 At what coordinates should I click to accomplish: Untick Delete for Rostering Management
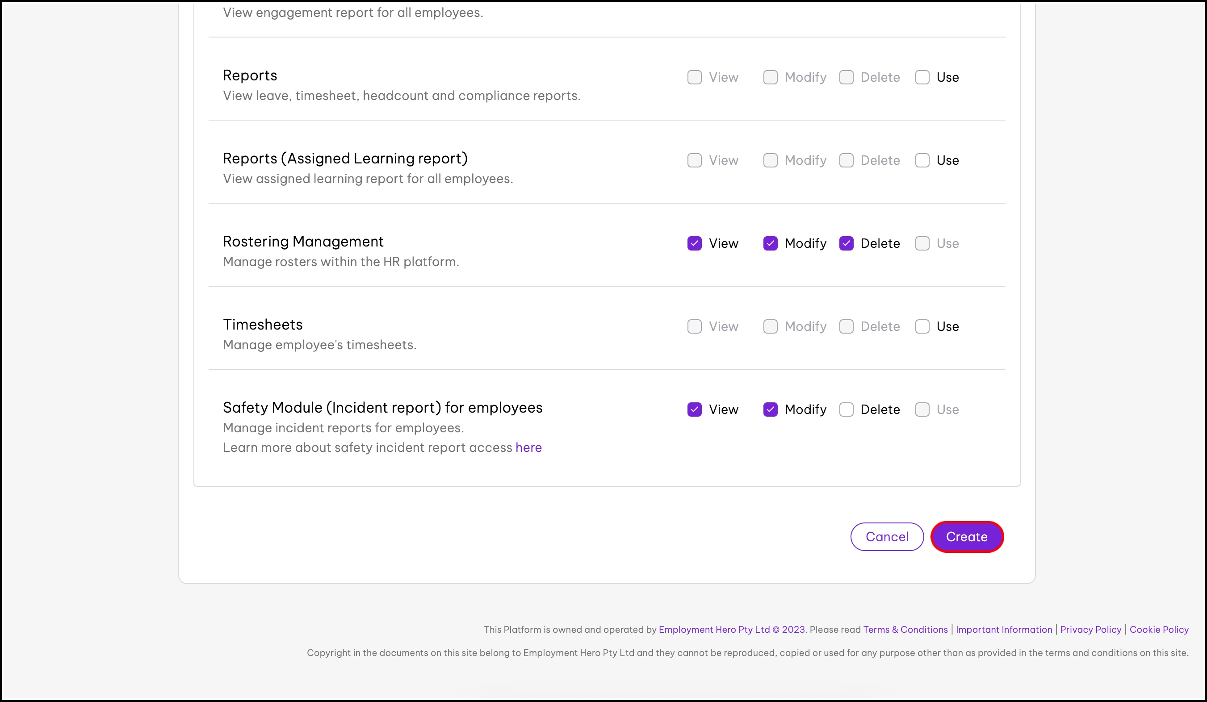click(x=846, y=243)
